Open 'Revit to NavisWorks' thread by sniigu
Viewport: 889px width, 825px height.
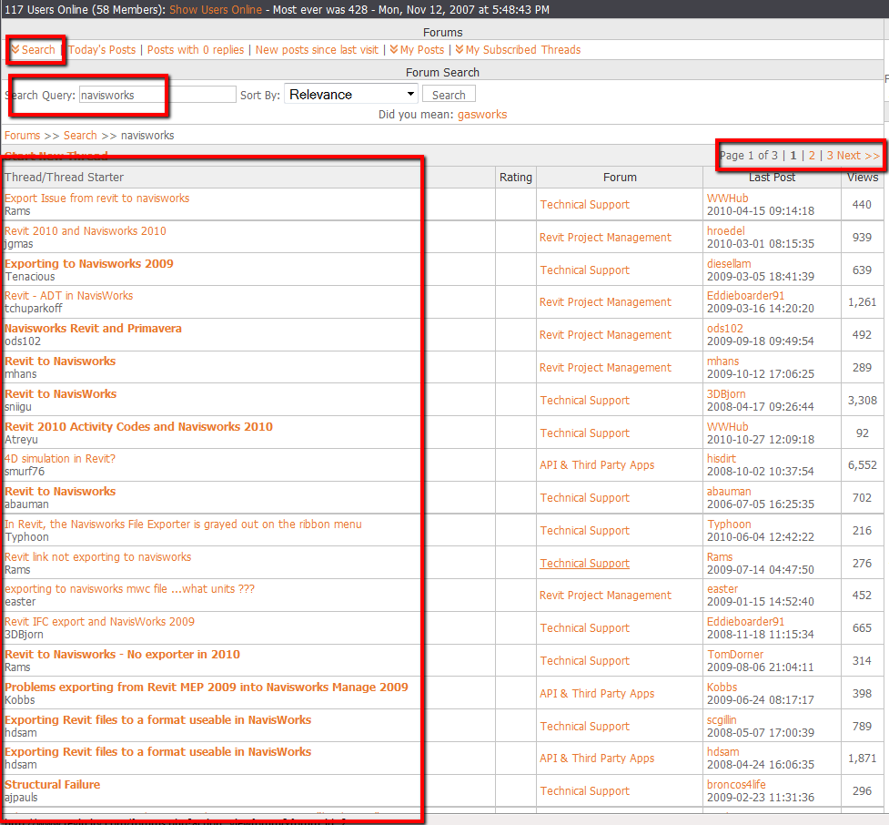point(61,393)
